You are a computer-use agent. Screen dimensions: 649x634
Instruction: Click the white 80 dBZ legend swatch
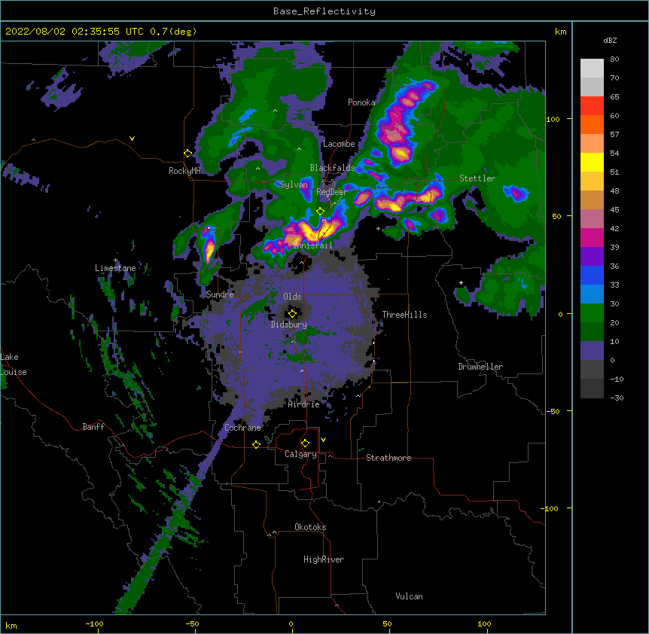[x=592, y=68]
